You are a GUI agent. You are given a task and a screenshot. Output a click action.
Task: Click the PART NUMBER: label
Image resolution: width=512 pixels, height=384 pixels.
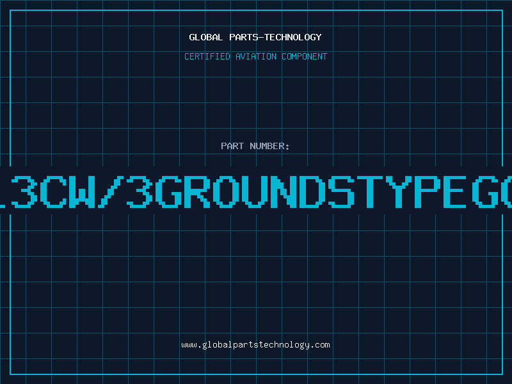[255, 146]
